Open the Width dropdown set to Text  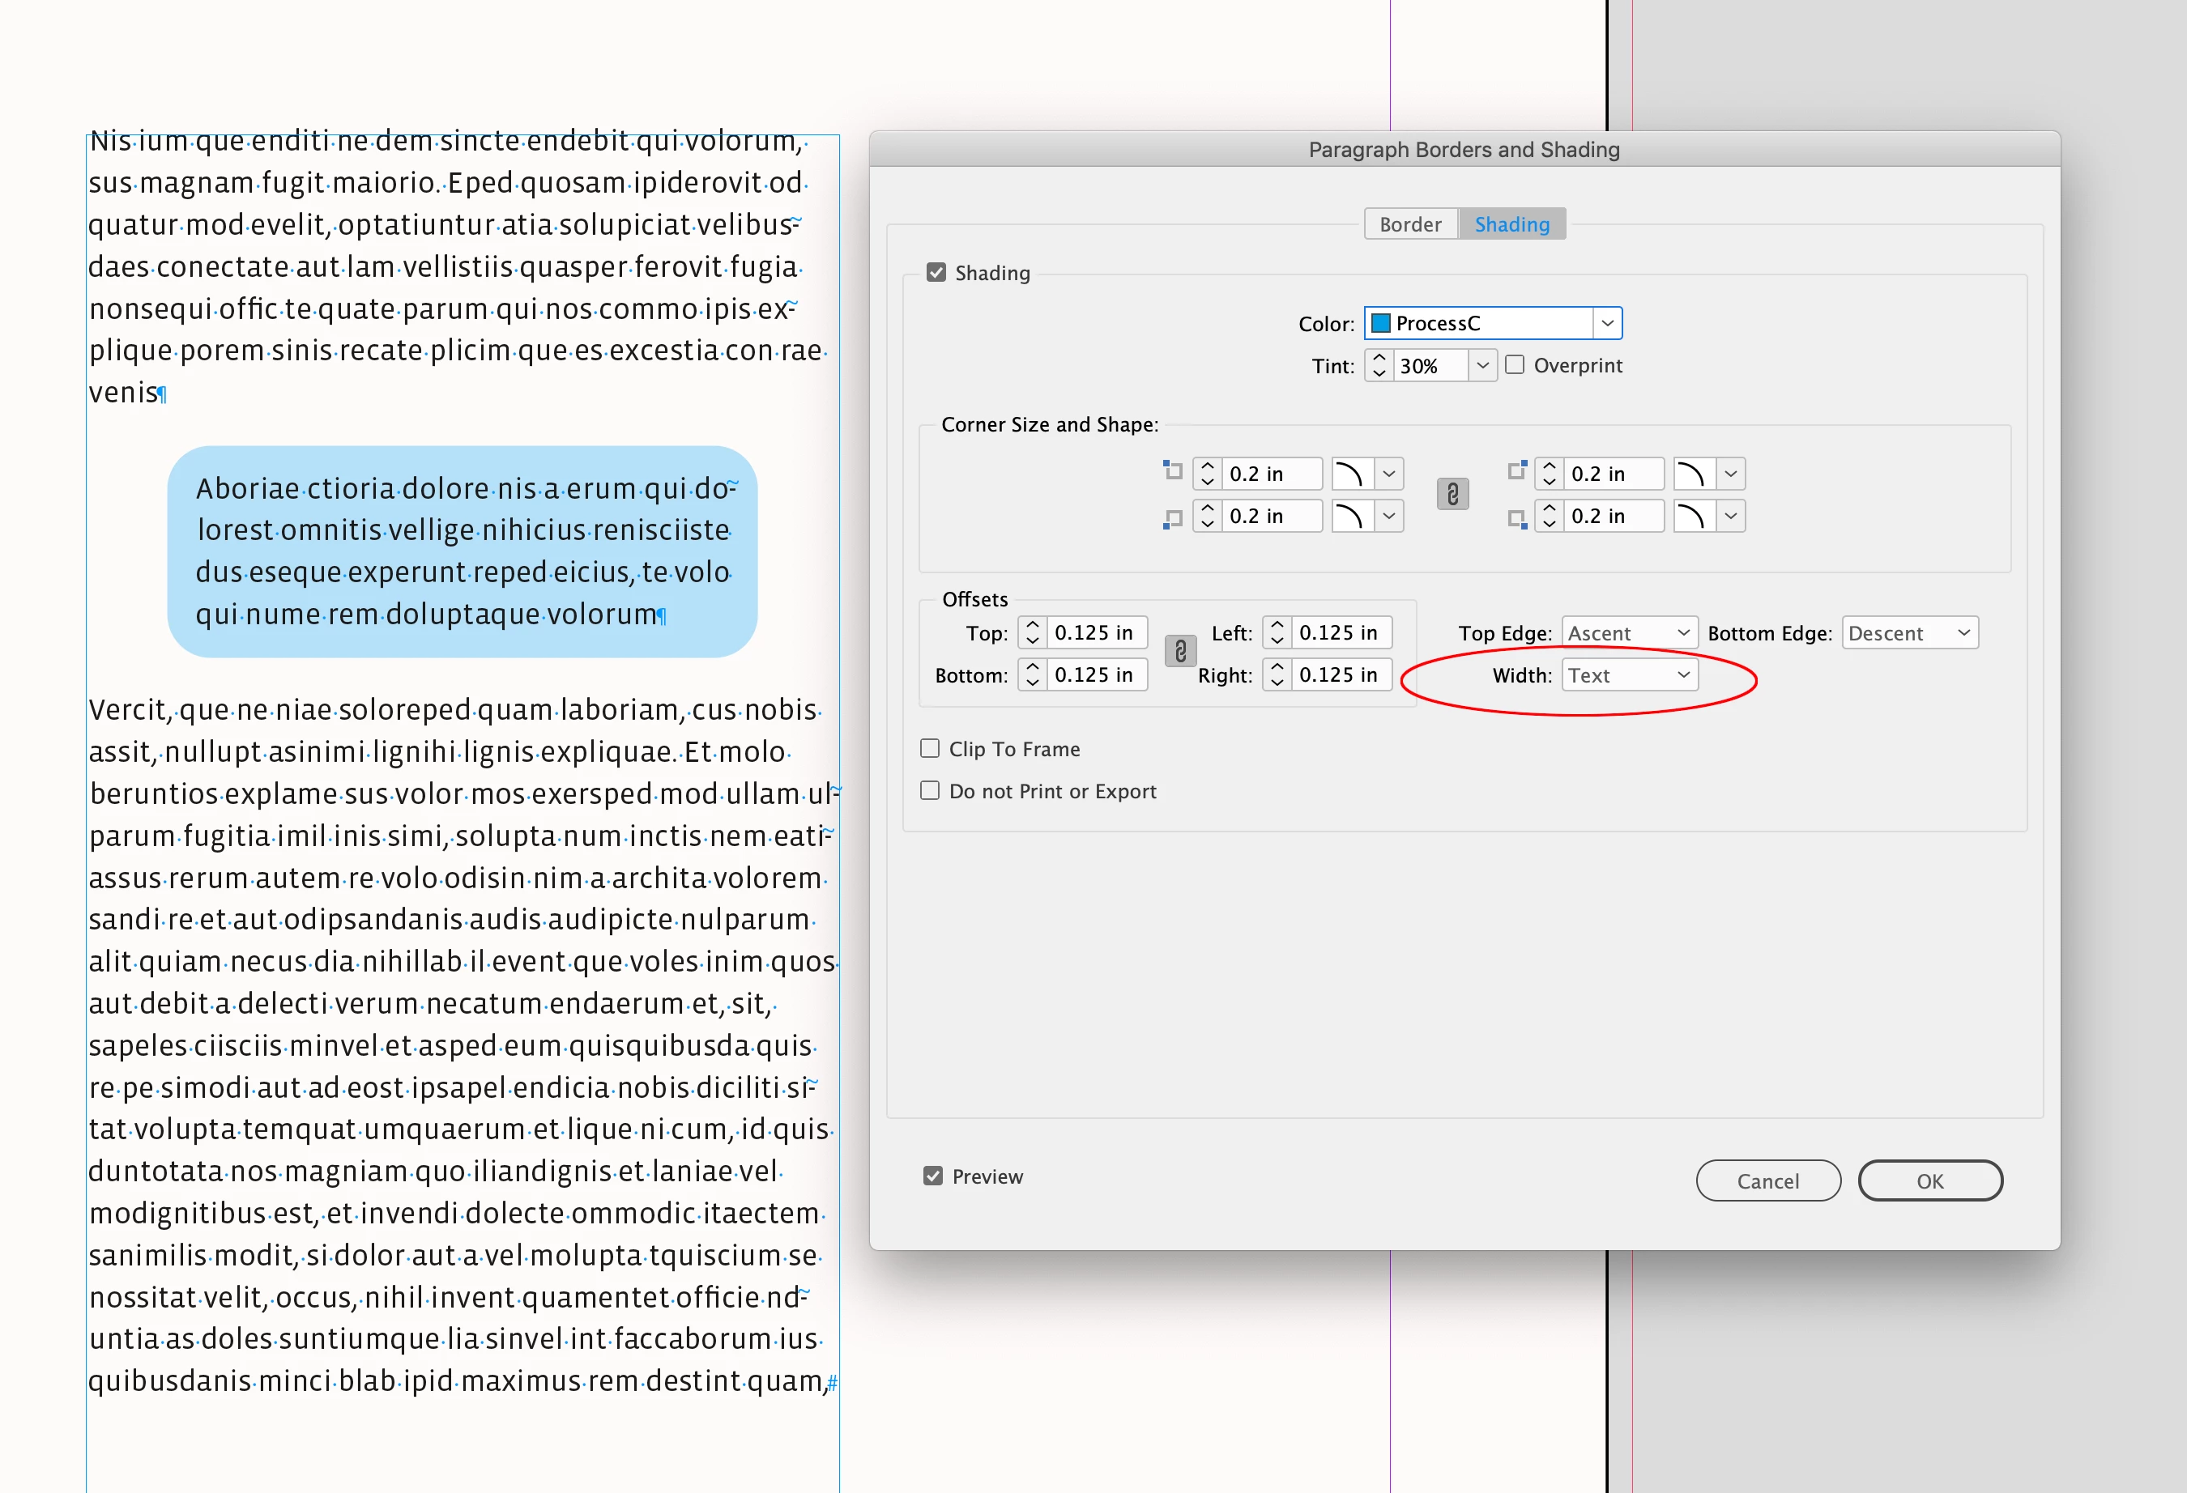click(x=1629, y=674)
